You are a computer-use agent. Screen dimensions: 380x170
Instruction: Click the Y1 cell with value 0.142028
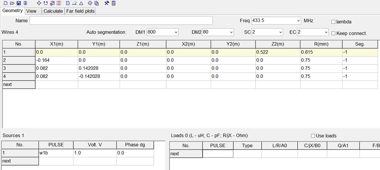coord(99,68)
